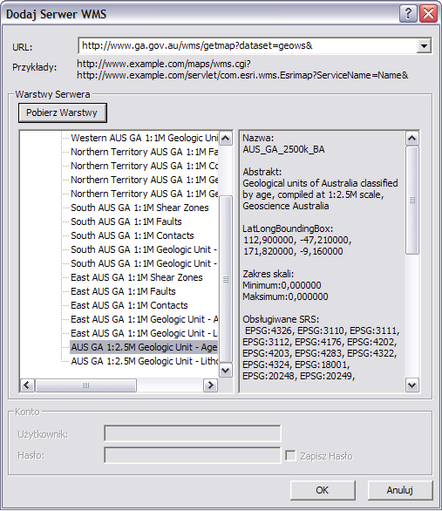
Task: Click layer list scroll down arrow
Action: point(226,370)
